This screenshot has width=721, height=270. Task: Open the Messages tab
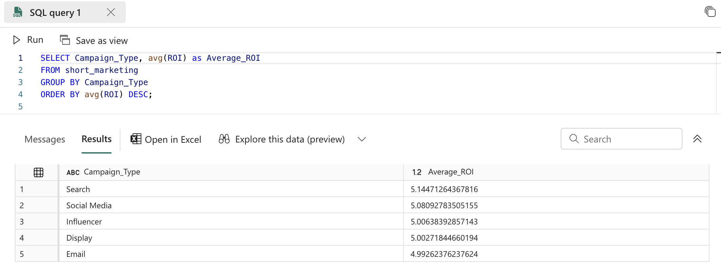tap(45, 139)
